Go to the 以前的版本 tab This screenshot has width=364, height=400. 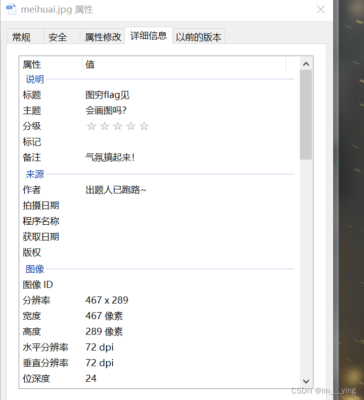point(199,37)
